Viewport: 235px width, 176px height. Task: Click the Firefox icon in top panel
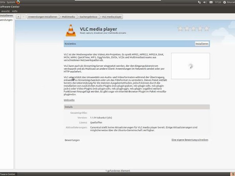point(18,2)
